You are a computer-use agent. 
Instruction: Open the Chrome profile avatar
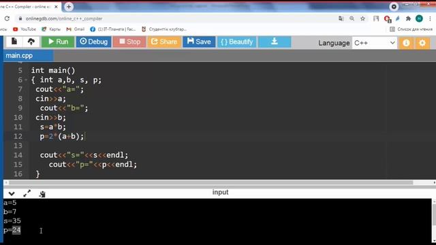point(419,18)
